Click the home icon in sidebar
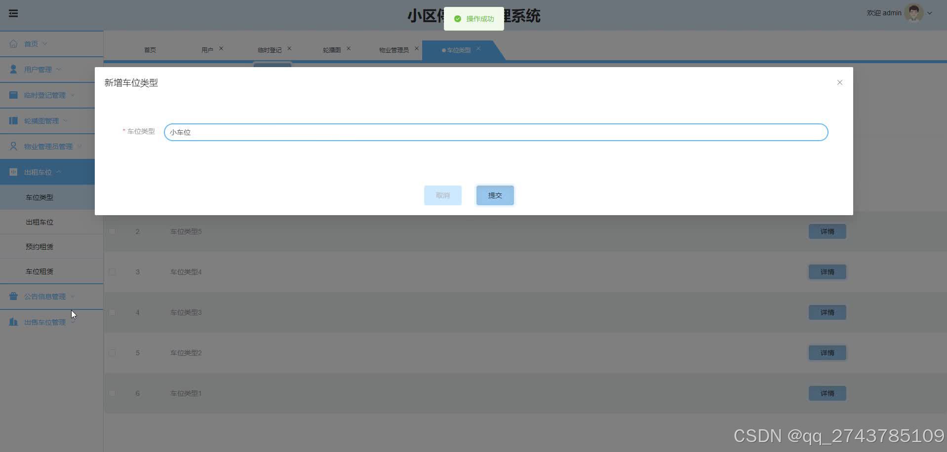Image resolution: width=947 pixels, height=452 pixels. [x=13, y=43]
